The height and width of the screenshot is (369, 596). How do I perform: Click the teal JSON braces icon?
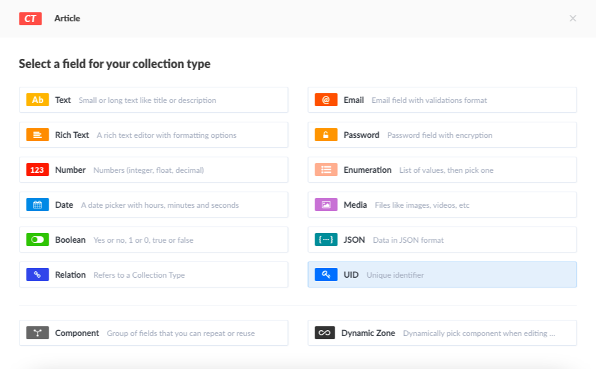(x=326, y=240)
